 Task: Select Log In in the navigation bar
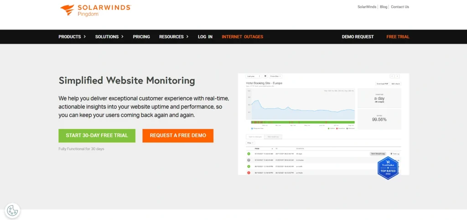[x=205, y=37]
